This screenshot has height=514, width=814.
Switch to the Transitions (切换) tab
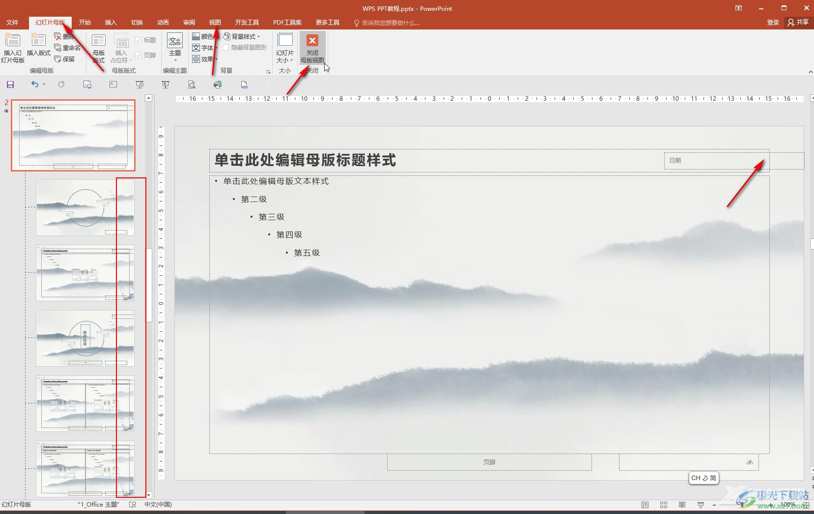pyautogui.click(x=137, y=23)
